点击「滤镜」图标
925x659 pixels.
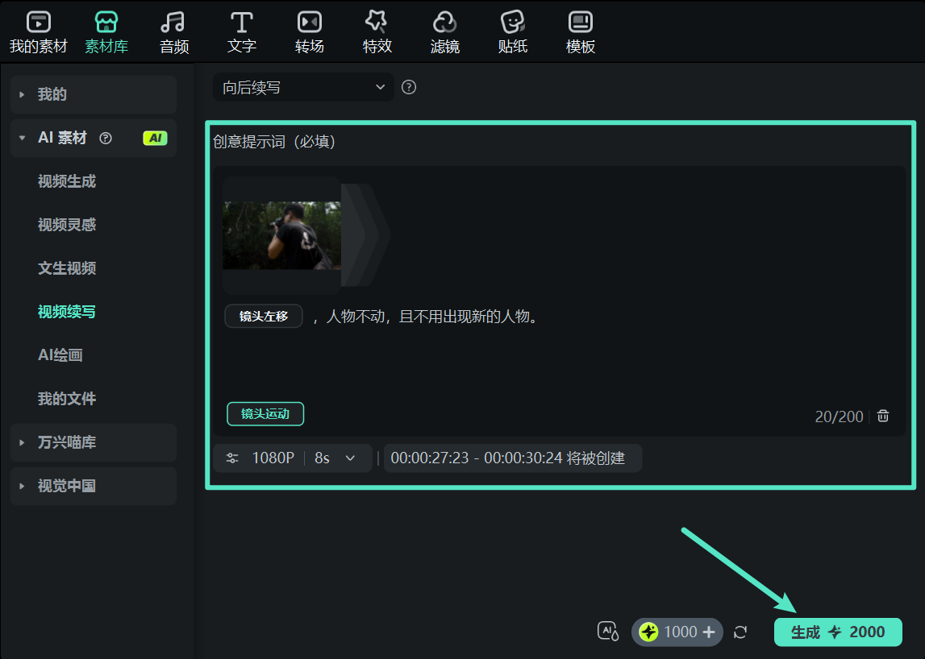click(444, 31)
